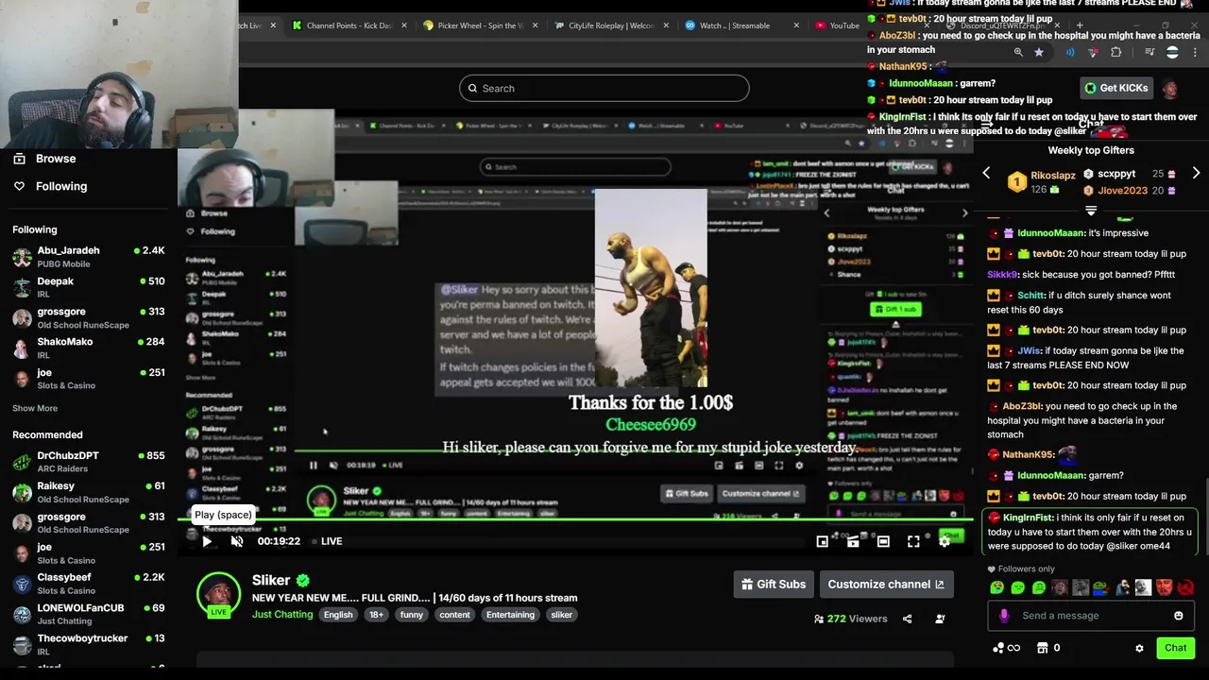Image resolution: width=1209 pixels, height=680 pixels.
Task: Open moderator tools icon beside share
Action: 940,619
